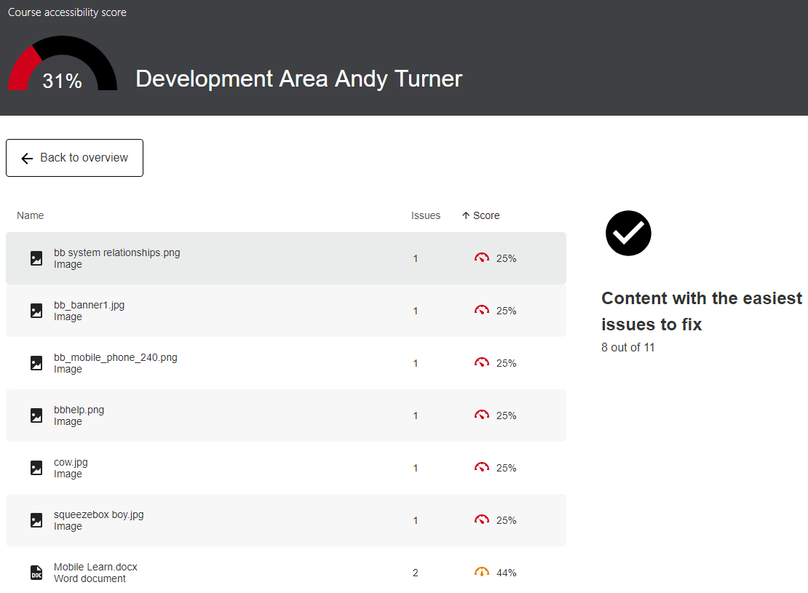The width and height of the screenshot is (808, 593).
Task: Select the image icon beside squeezebox boy.jpg
Action: (36, 520)
